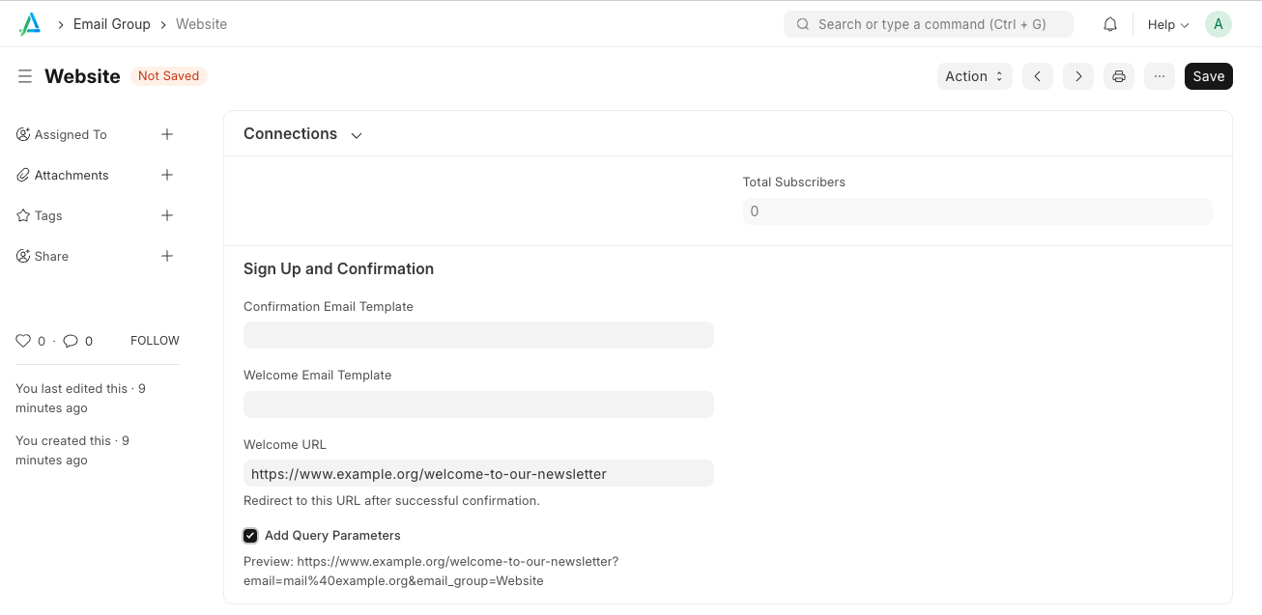Image resolution: width=1262 pixels, height=615 pixels.
Task: Print this Email Group document
Action: (x=1119, y=76)
